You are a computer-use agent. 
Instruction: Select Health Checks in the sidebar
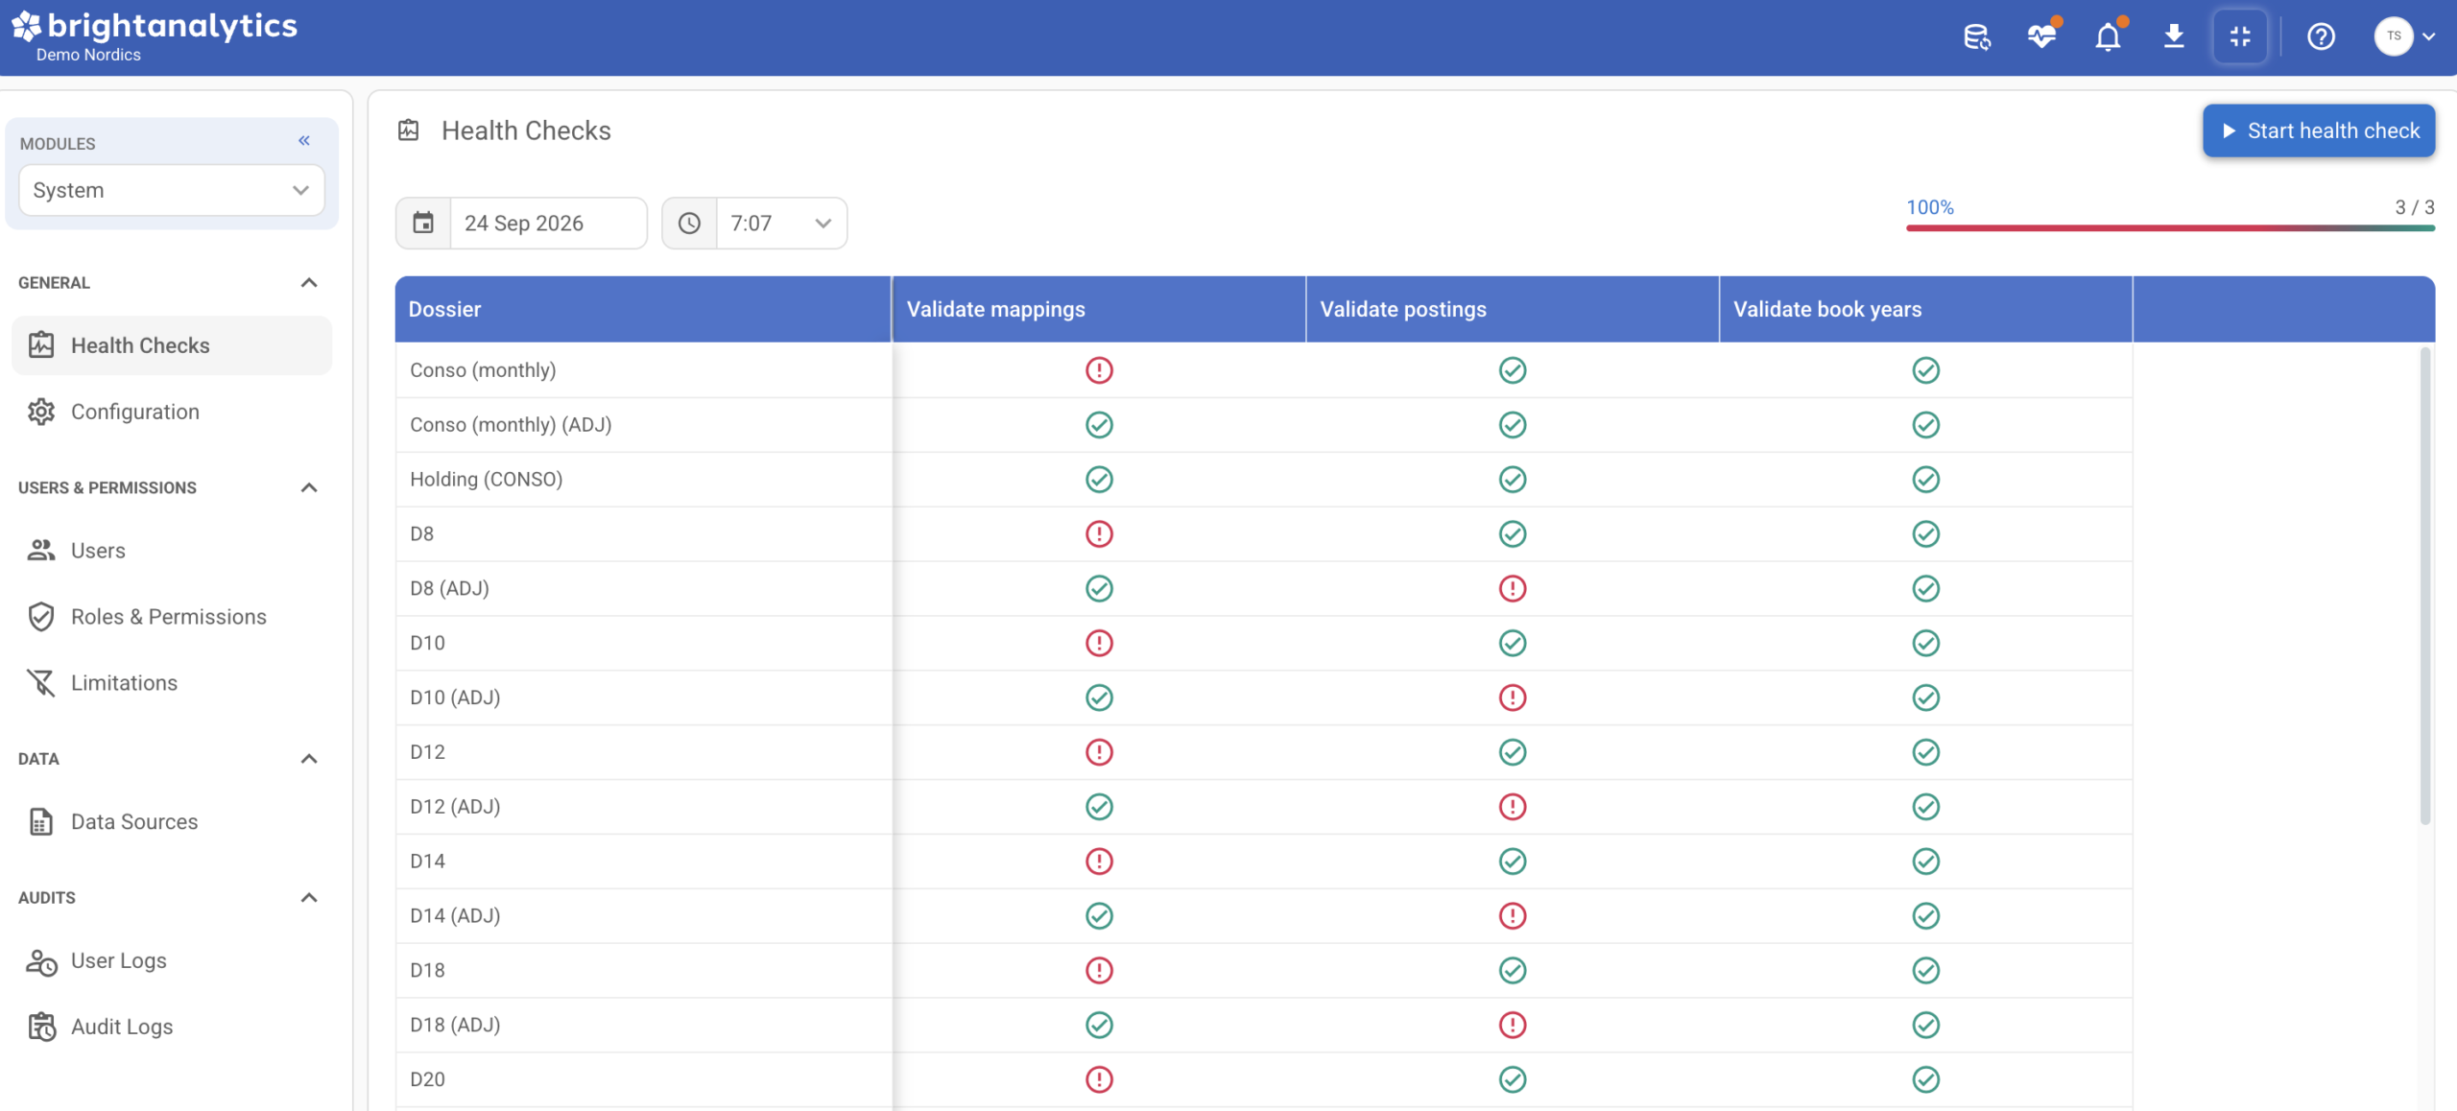(172, 345)
